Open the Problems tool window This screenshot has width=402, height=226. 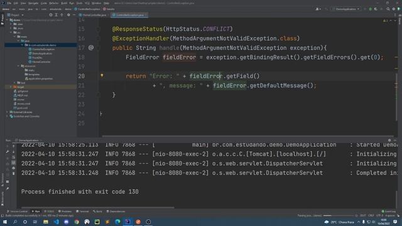65,212
